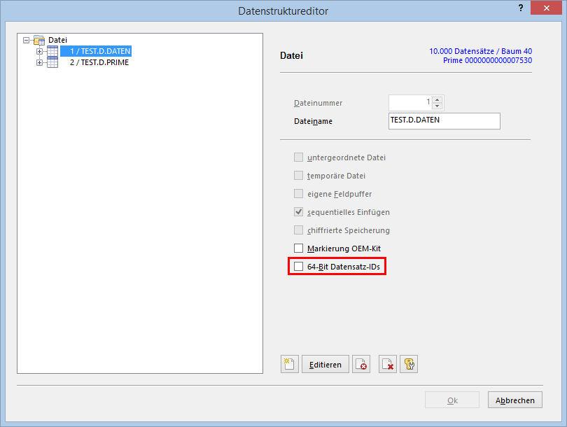Click the help question mark icon
The image size is (567, 427).
point(521,8)
